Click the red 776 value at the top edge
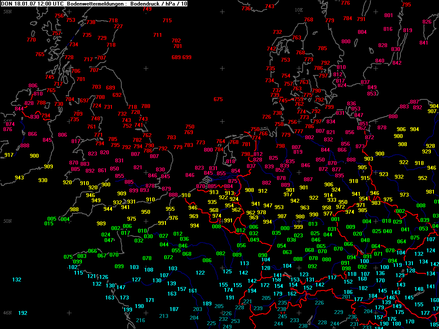This screenshot has height=329, width=439. point(346,3)
